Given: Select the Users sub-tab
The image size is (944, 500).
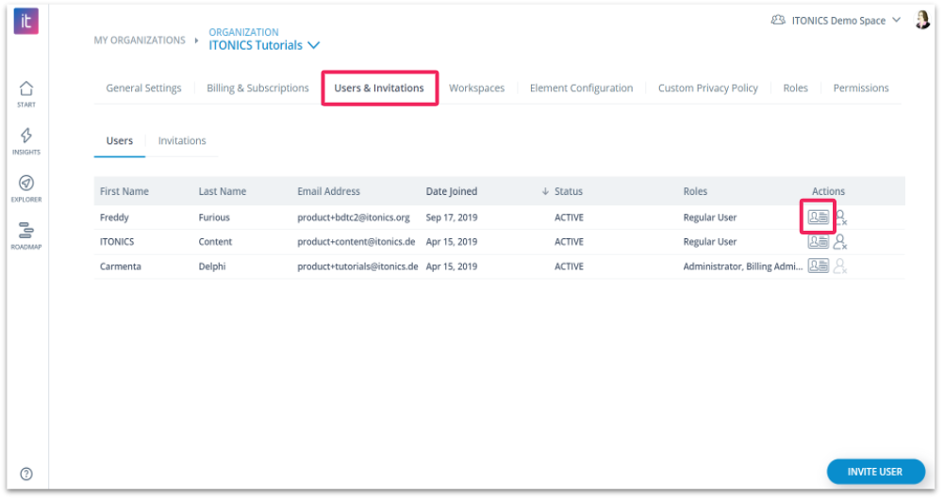Looking at the screenshot, I should click(119, 140).
